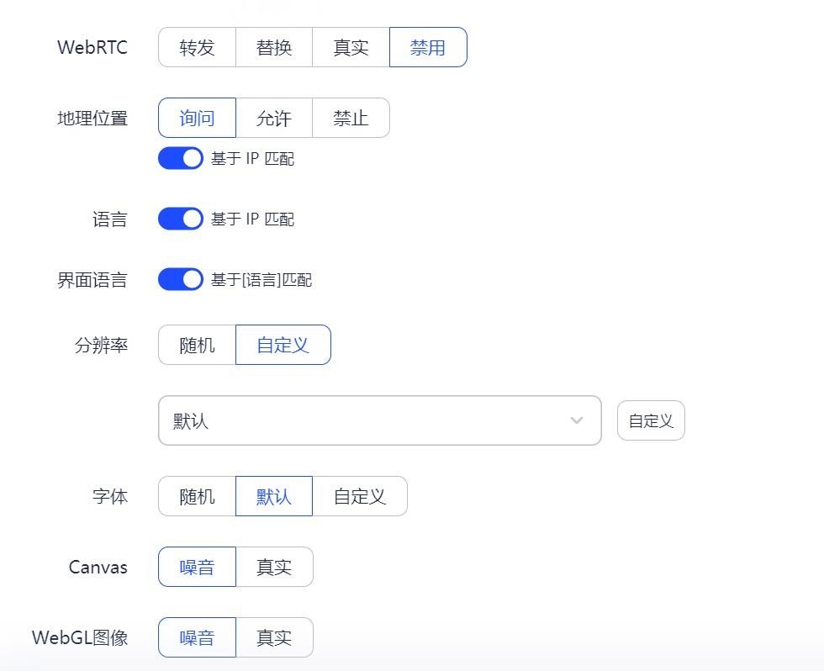The height and width of the screenshot is (671, 824).
Task: Choose 真实 for WebRTC
Action: (x=351, y=47)
